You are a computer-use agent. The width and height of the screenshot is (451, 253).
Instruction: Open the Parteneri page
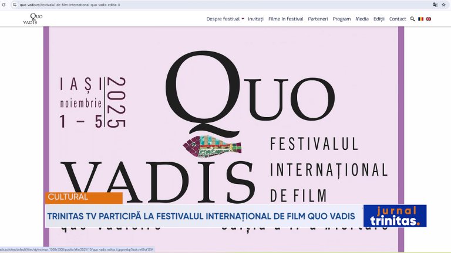click(318, 19)
